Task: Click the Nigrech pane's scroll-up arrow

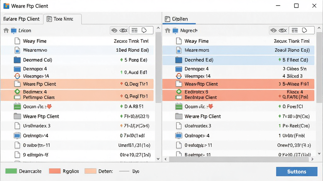Action: click(319, 28)
